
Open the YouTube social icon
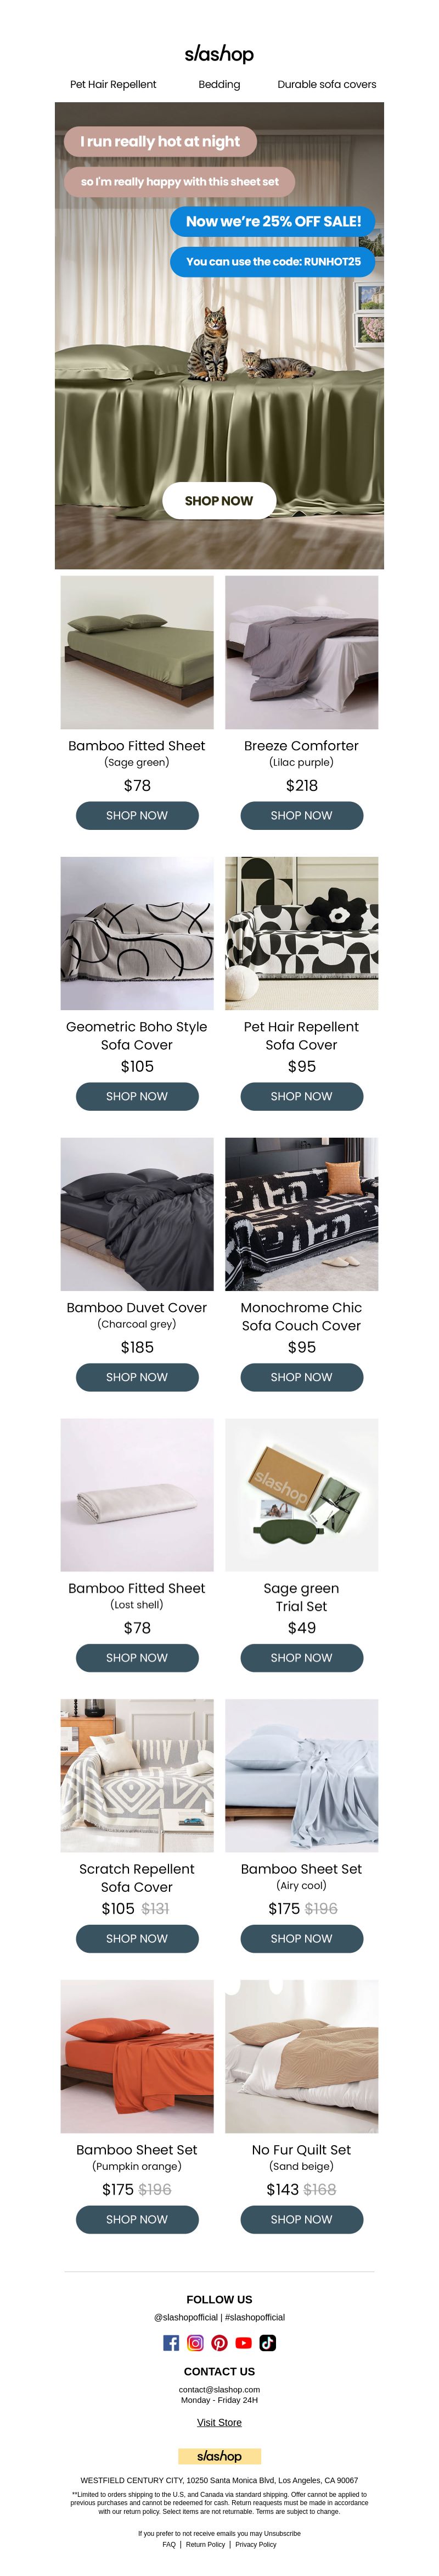[244, 2342]
